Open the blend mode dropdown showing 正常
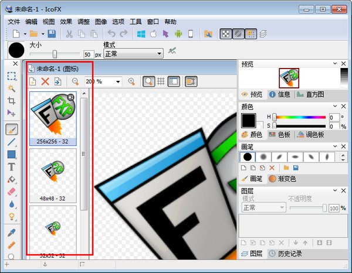This screenshot has height=273, width=352. pos(133,54)
